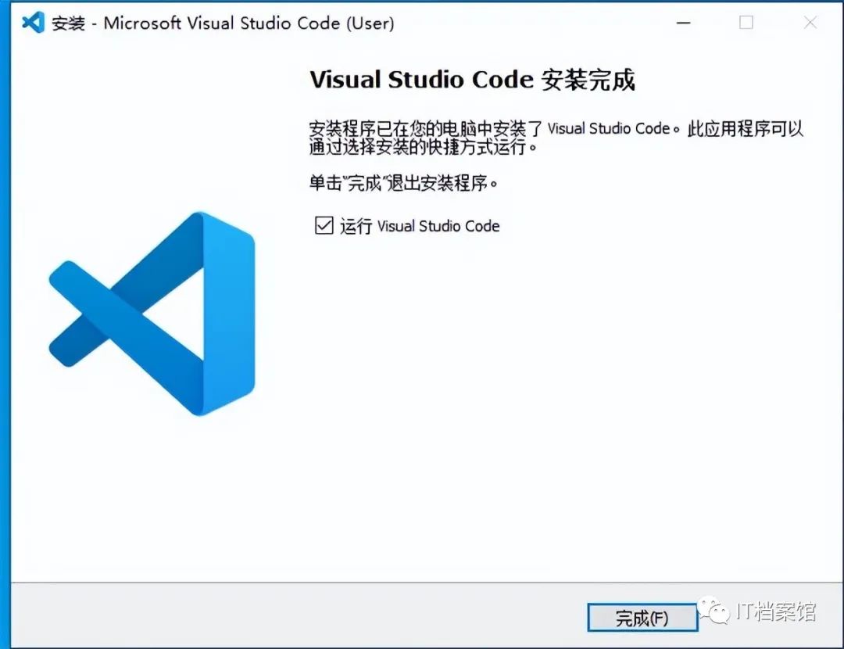
Task: Click the heading Visual Studio Code 安装完成
Action: click(x=472, y=80)
